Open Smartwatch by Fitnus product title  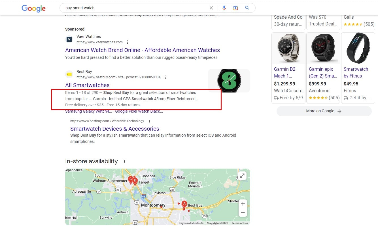coord(356,72)
